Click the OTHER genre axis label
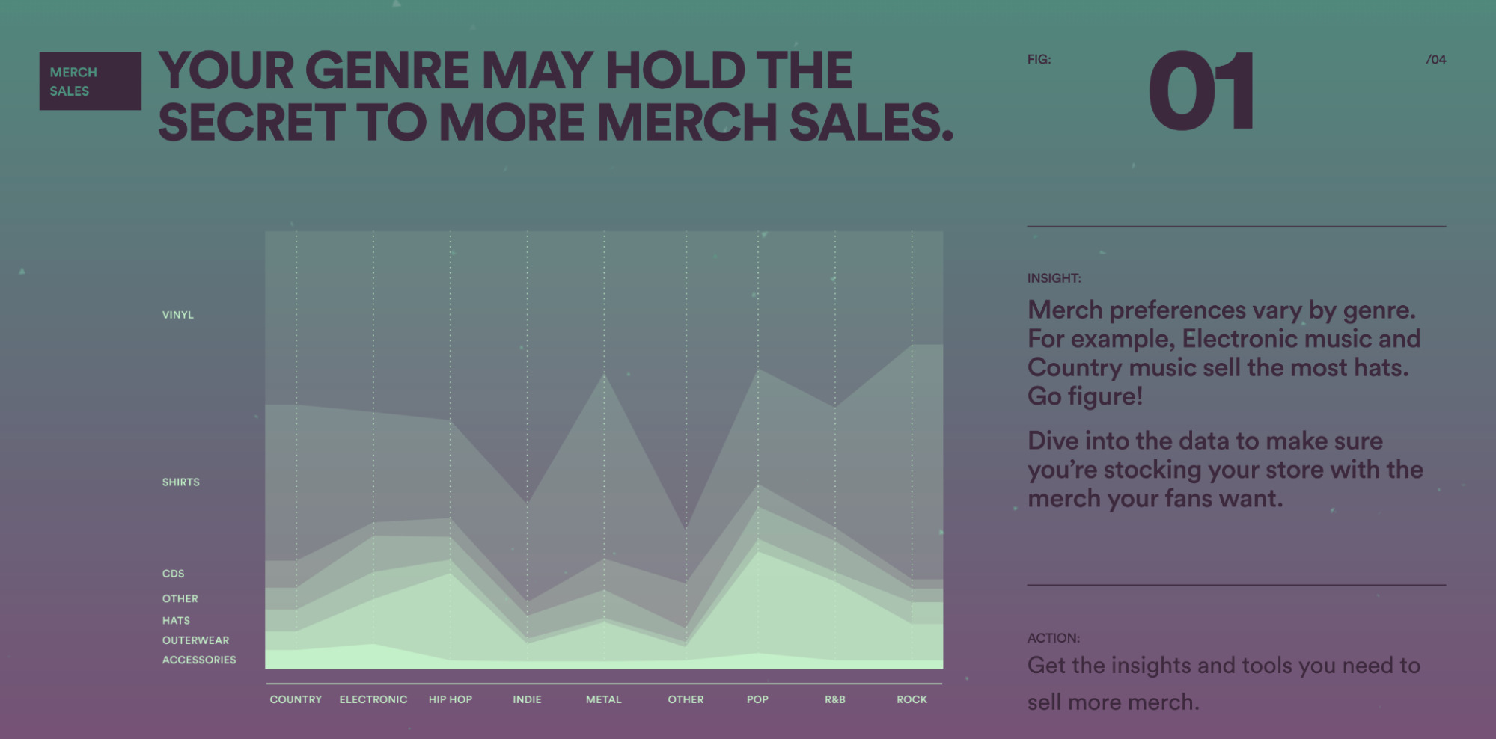Viewport: 1496px width, 739px height. click(x=686, y=699)
